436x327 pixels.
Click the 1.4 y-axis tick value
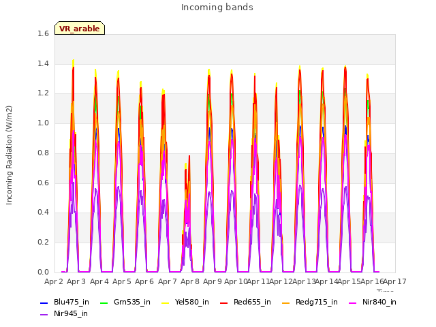pyautogui.click(x=43, y=63)
